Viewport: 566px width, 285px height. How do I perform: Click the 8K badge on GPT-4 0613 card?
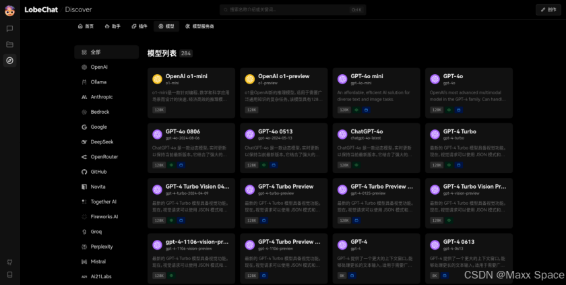[x=434, y=276]
